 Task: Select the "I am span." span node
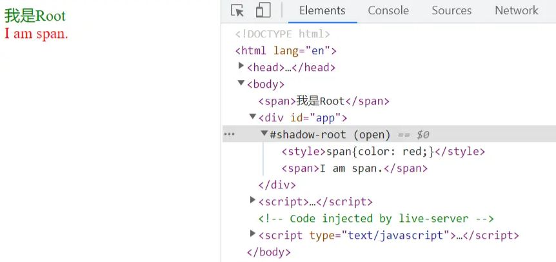click(x=354, y=168)
